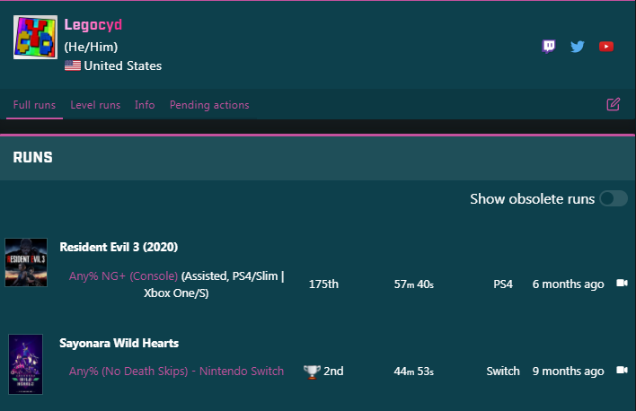Image resolution: width=636 pixels, height=411 pixels.
Task: Click the United States flag icon
Action: tap(73, 66)
